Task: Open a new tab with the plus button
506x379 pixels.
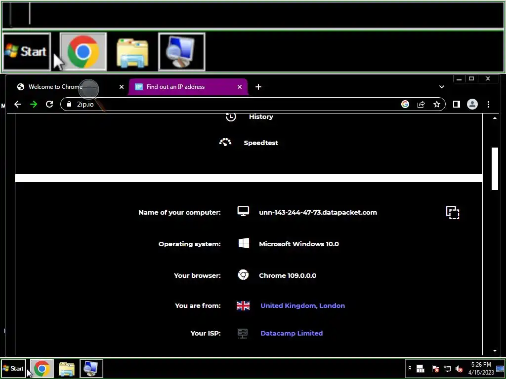Action: 258,87
